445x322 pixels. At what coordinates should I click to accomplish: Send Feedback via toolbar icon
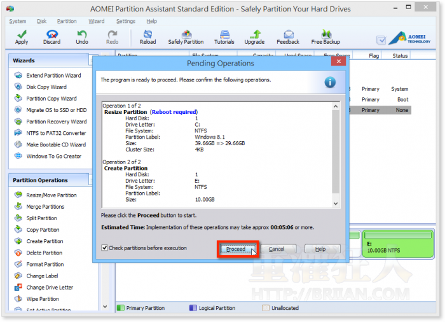click(x=288, y=37)
